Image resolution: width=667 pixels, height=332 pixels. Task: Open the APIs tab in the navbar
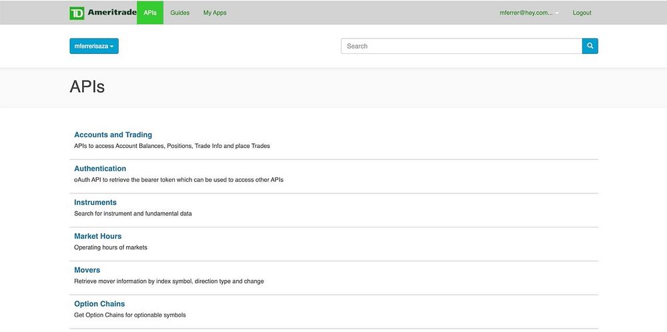(150, 13)
